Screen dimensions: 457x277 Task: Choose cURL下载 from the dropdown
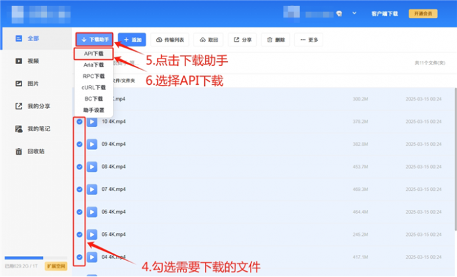(93, 87)
